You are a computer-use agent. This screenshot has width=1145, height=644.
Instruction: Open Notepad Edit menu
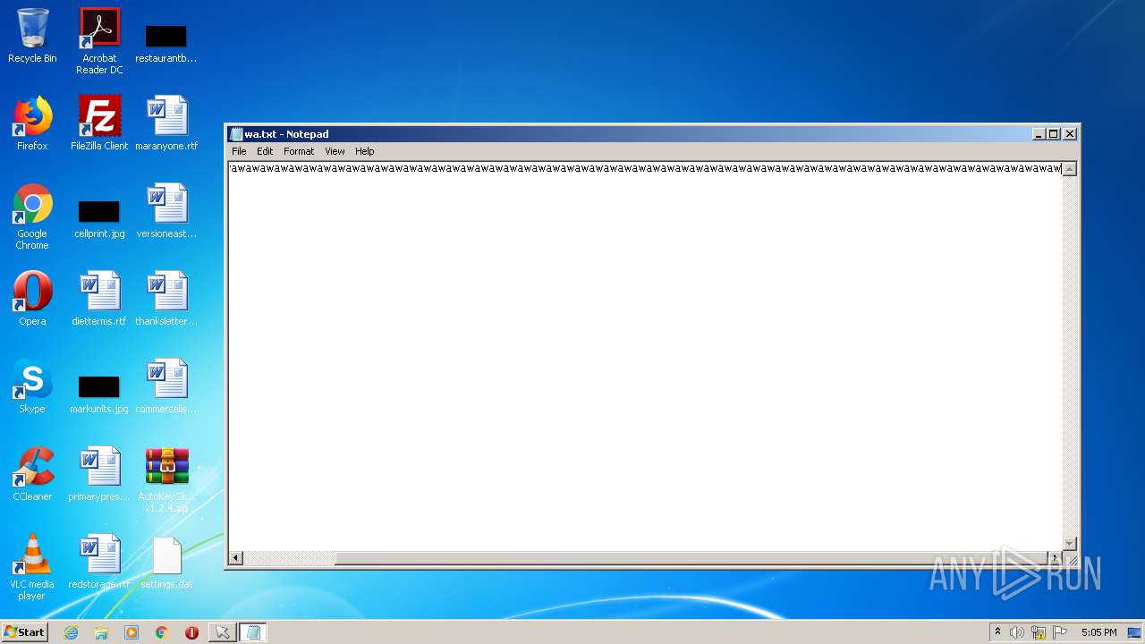click(265, 151)
